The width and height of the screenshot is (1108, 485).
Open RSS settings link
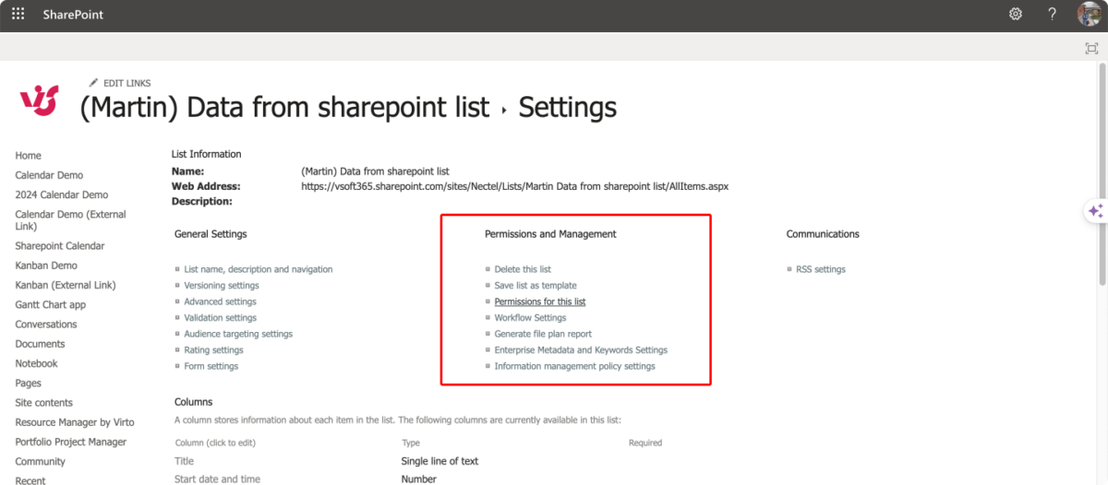point(820,269)
